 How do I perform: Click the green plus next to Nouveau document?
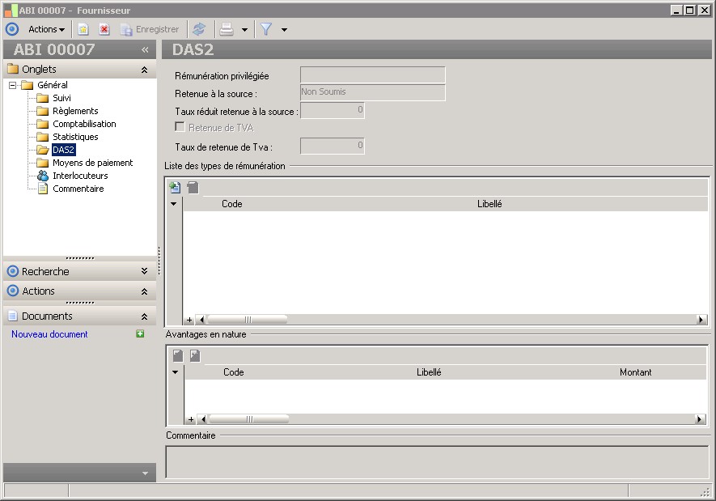click(140, 334)
